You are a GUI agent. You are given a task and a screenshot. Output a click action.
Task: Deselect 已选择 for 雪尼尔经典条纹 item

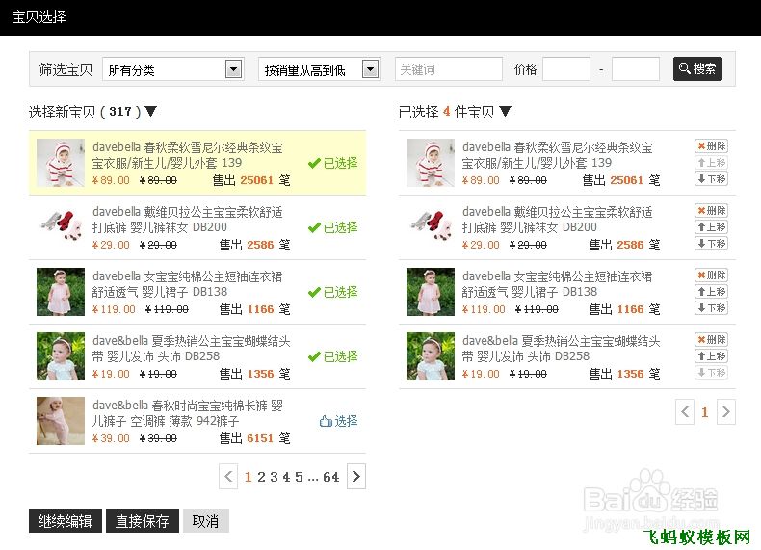(x=333, y=163)
